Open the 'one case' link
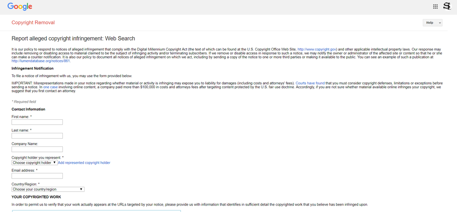Screen dimensions: 457x212 click(51, 87)
